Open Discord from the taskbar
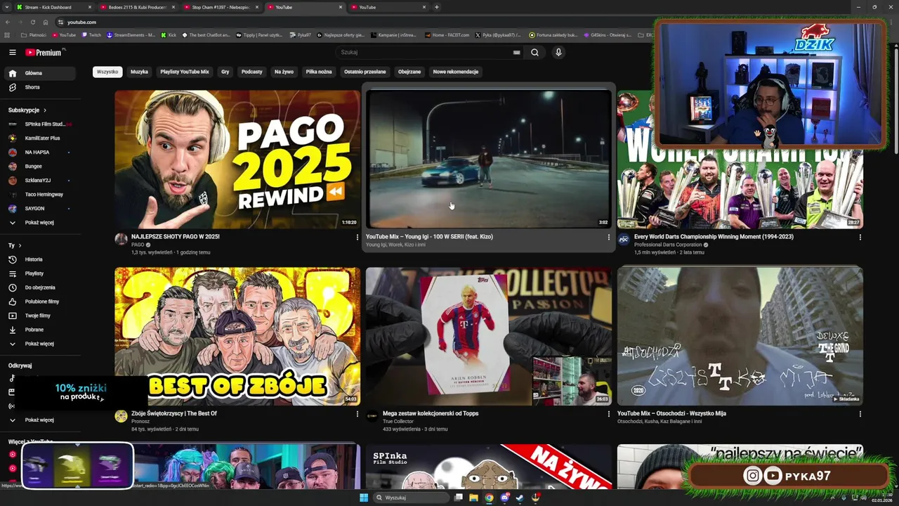 point(504,498)
